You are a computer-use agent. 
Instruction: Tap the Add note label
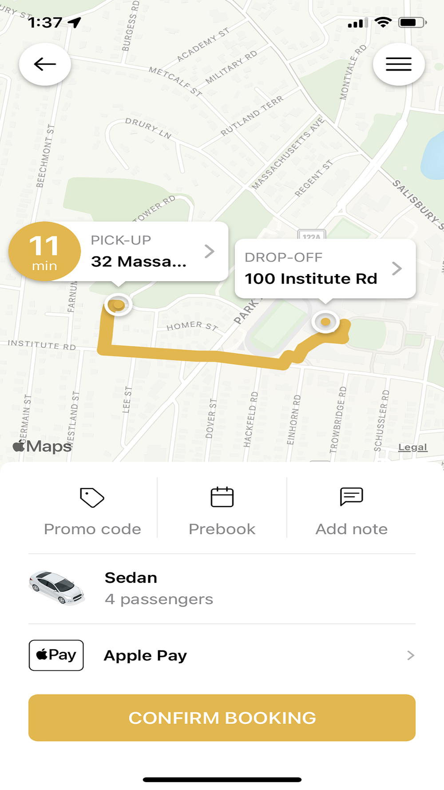[x=352, y=529]
